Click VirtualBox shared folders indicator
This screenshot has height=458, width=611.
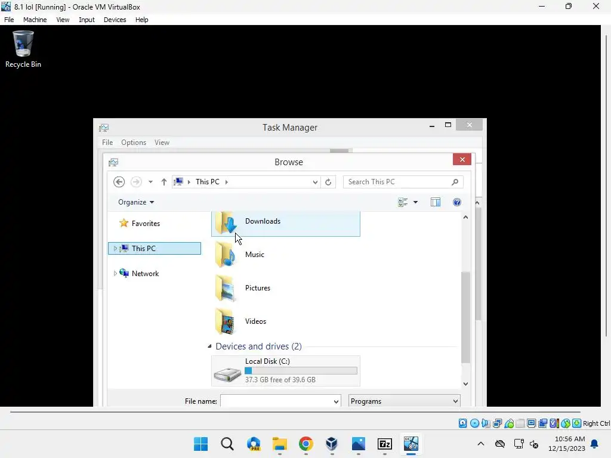[x=520, y=423]
